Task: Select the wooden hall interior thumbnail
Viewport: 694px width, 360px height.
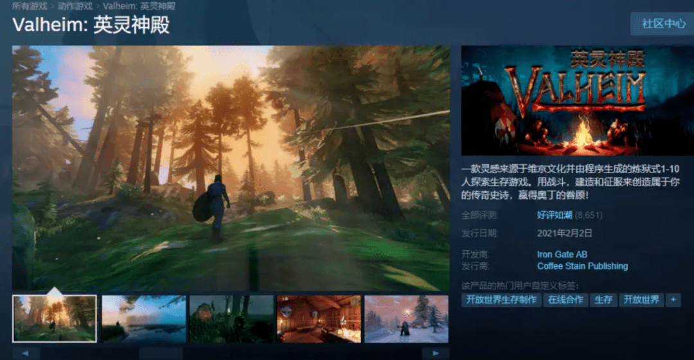Action: pos(319,318)
